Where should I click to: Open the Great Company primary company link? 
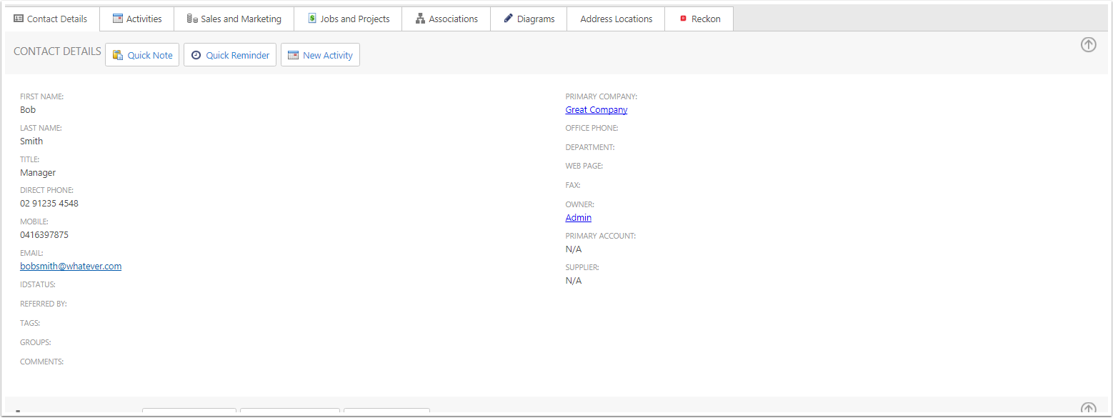tap(596, 109)
